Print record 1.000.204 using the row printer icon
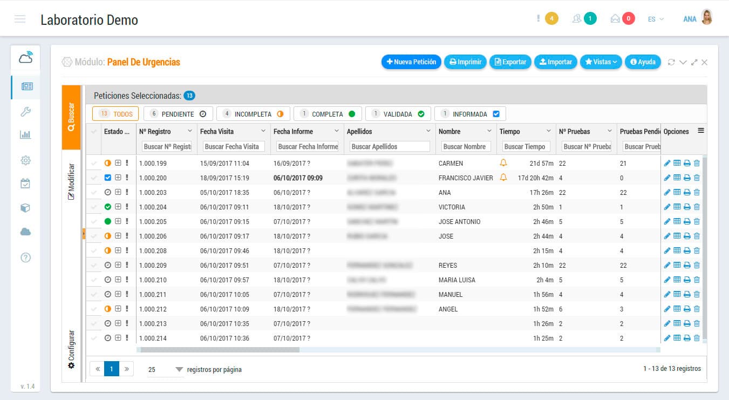The width and height of the screenshot is (729, 400). tap(687, 207)
